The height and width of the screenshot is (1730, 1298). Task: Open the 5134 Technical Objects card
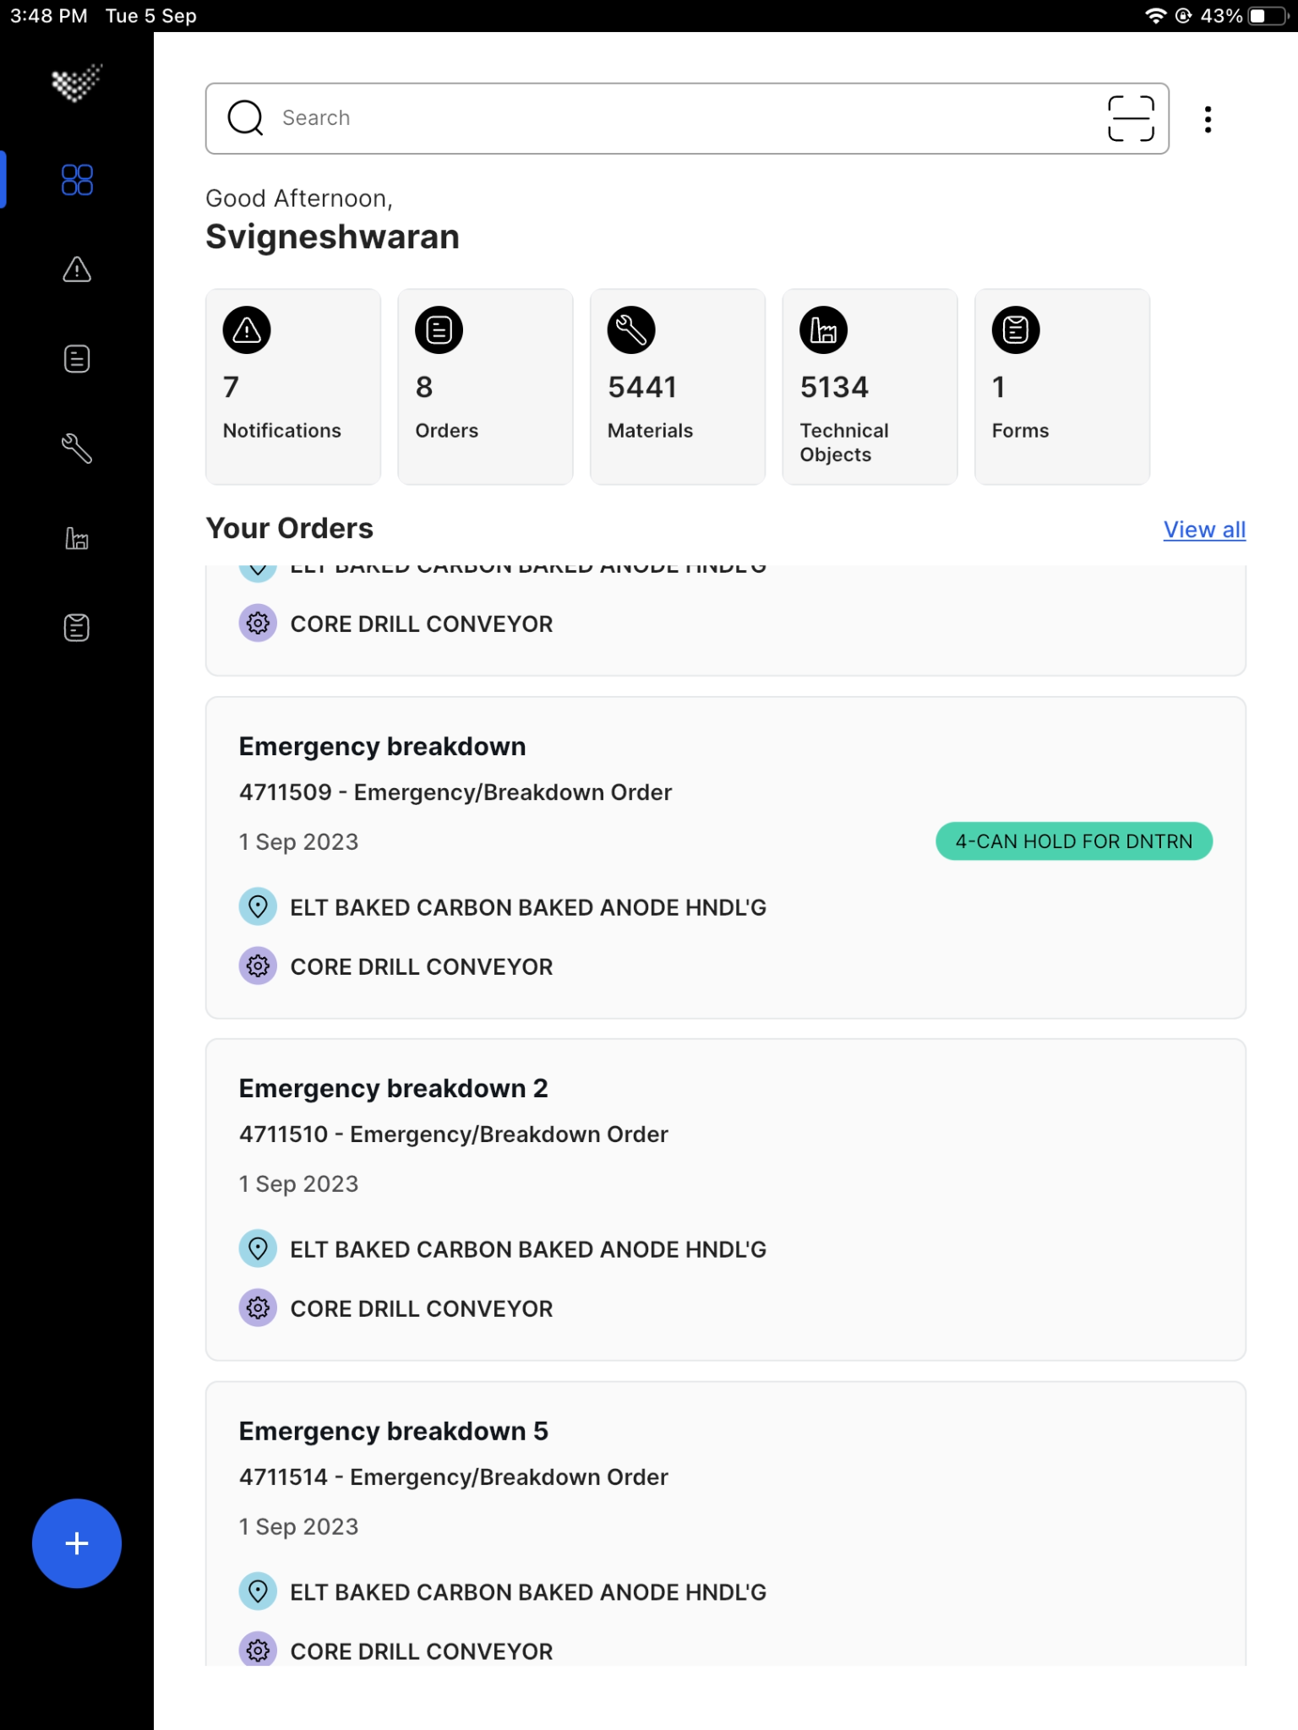pos(870,387)
